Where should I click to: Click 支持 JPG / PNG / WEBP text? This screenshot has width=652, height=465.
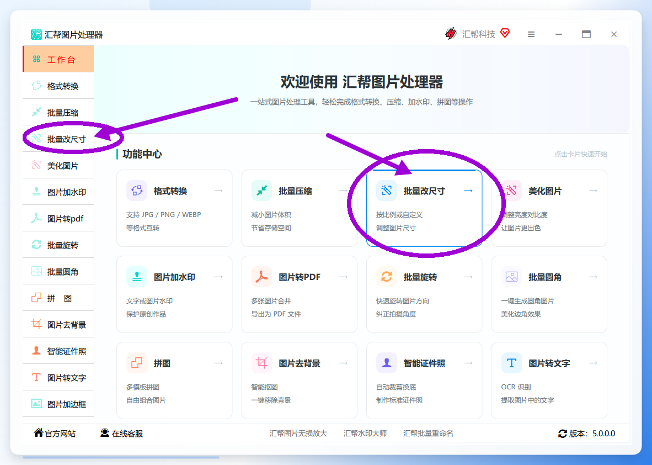(163, 215)
